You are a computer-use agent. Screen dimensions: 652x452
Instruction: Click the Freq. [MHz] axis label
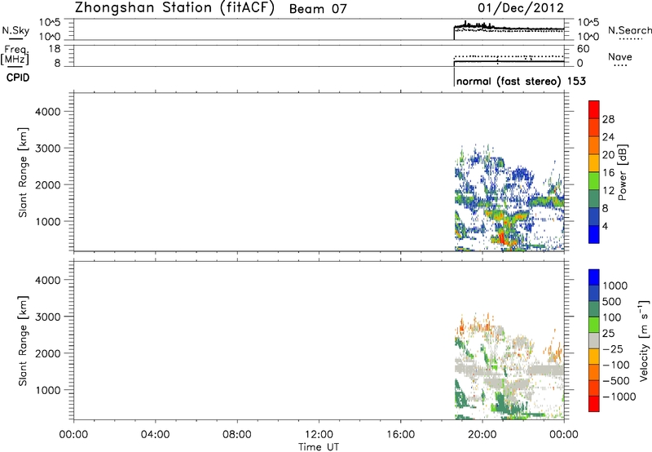(x=15, y=55)
